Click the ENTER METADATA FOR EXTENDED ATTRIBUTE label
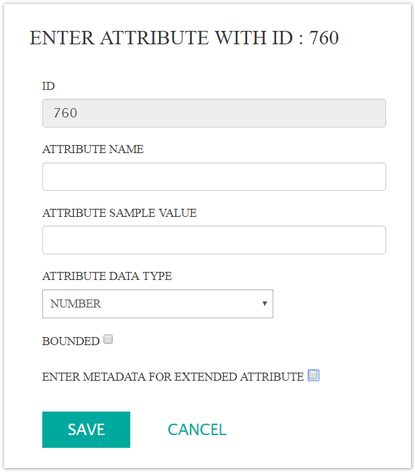 pyautogui.click(x=173, y=377)
